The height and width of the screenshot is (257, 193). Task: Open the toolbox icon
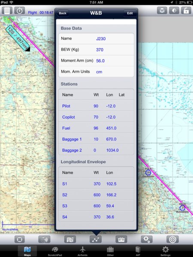pos(121,239)
